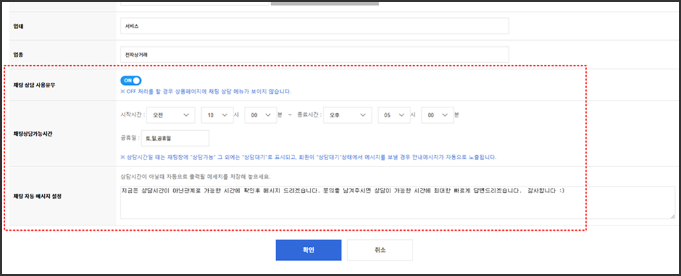Click the 업태 field containing 서비스
The image size is (681, 276).
point(315,26)
